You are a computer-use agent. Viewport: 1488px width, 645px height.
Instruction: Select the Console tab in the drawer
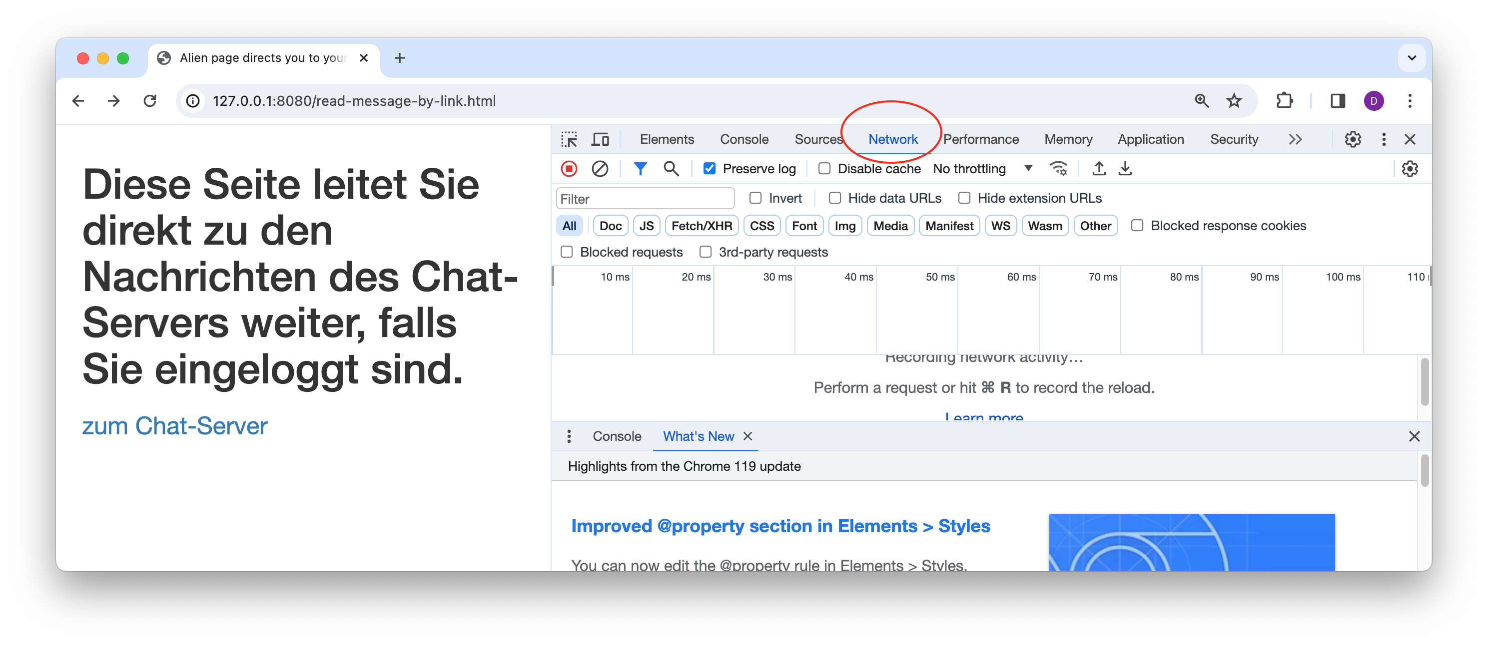pyautogui.click(x=617, y=437)
